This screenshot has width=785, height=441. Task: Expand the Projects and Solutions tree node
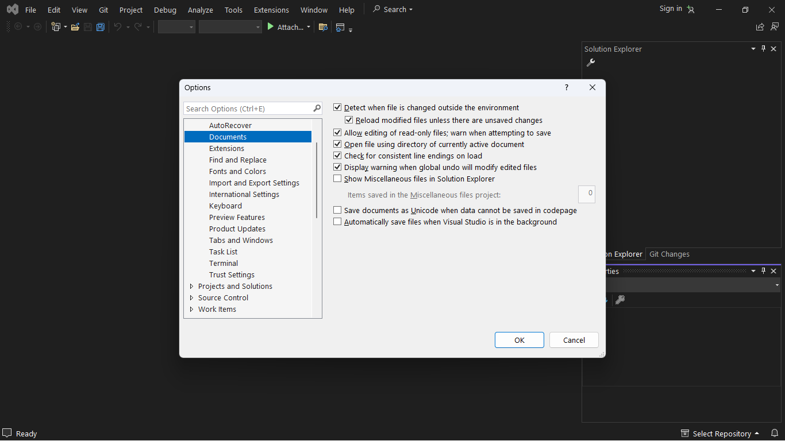coord(191,286)
